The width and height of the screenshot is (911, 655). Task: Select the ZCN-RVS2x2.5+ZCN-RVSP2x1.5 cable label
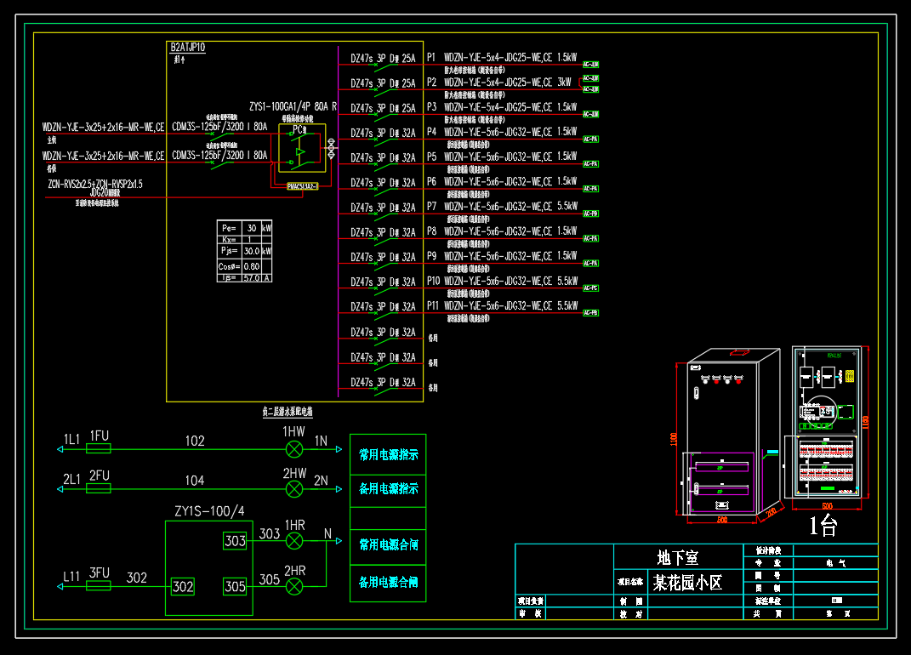click(95, 185)
